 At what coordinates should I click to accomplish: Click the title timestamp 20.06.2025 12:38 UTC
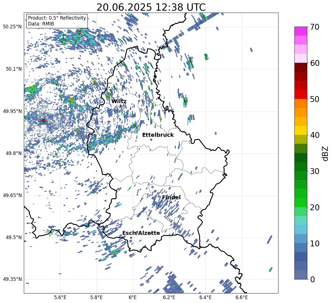[x=151, y=7]
